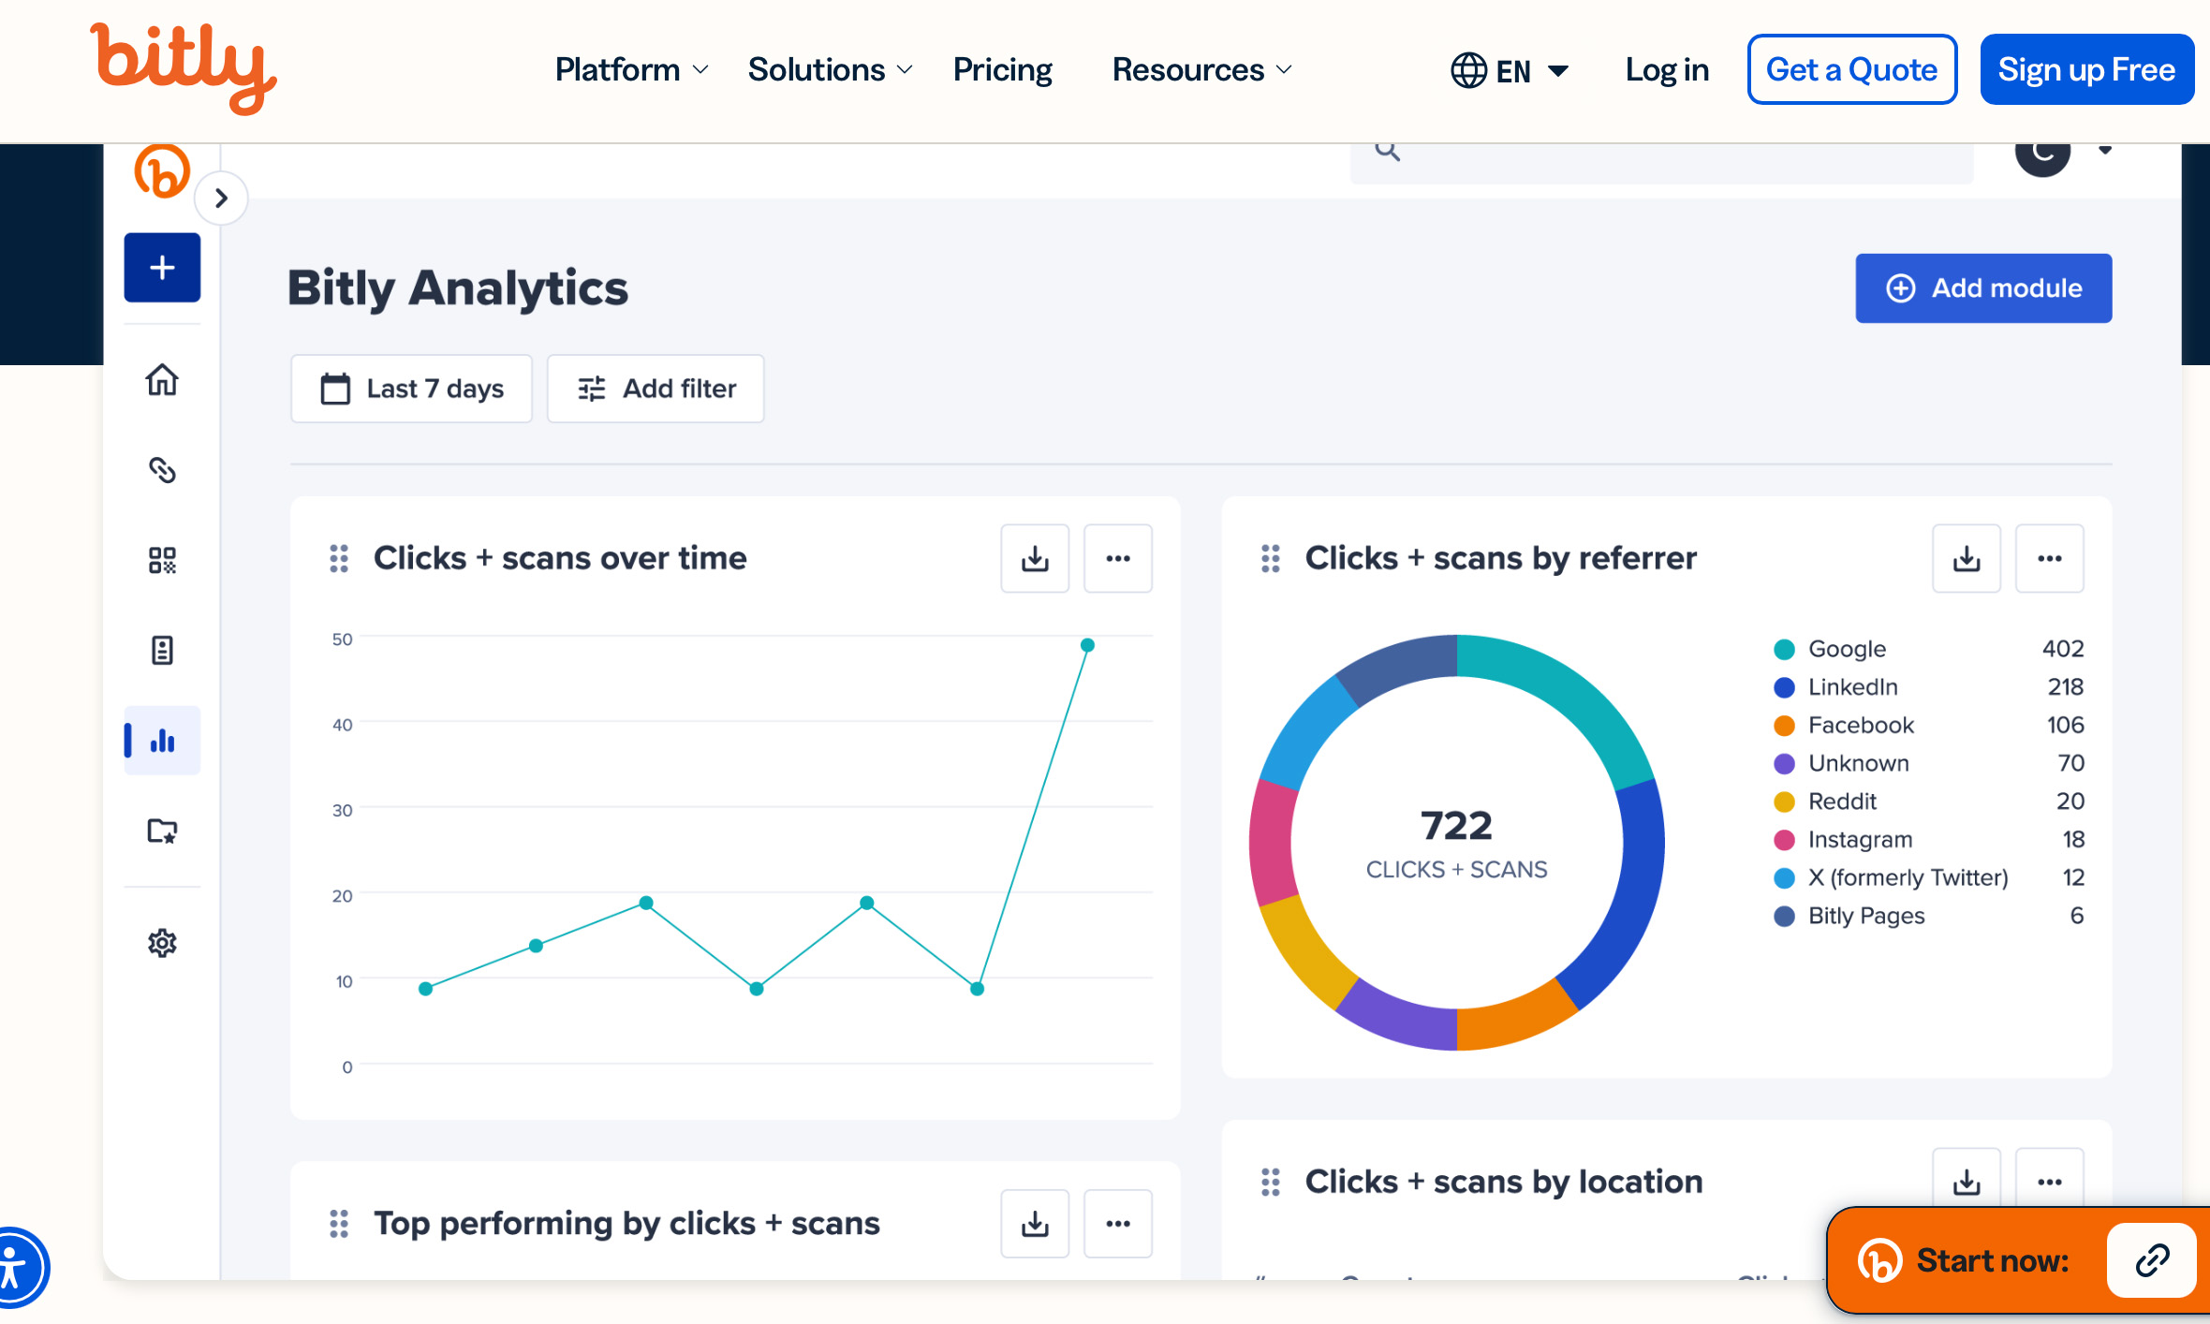Grab the drag handle of Clicks + scans by referrer
Viewport: 2210px width, 1324px height.
1271,558
